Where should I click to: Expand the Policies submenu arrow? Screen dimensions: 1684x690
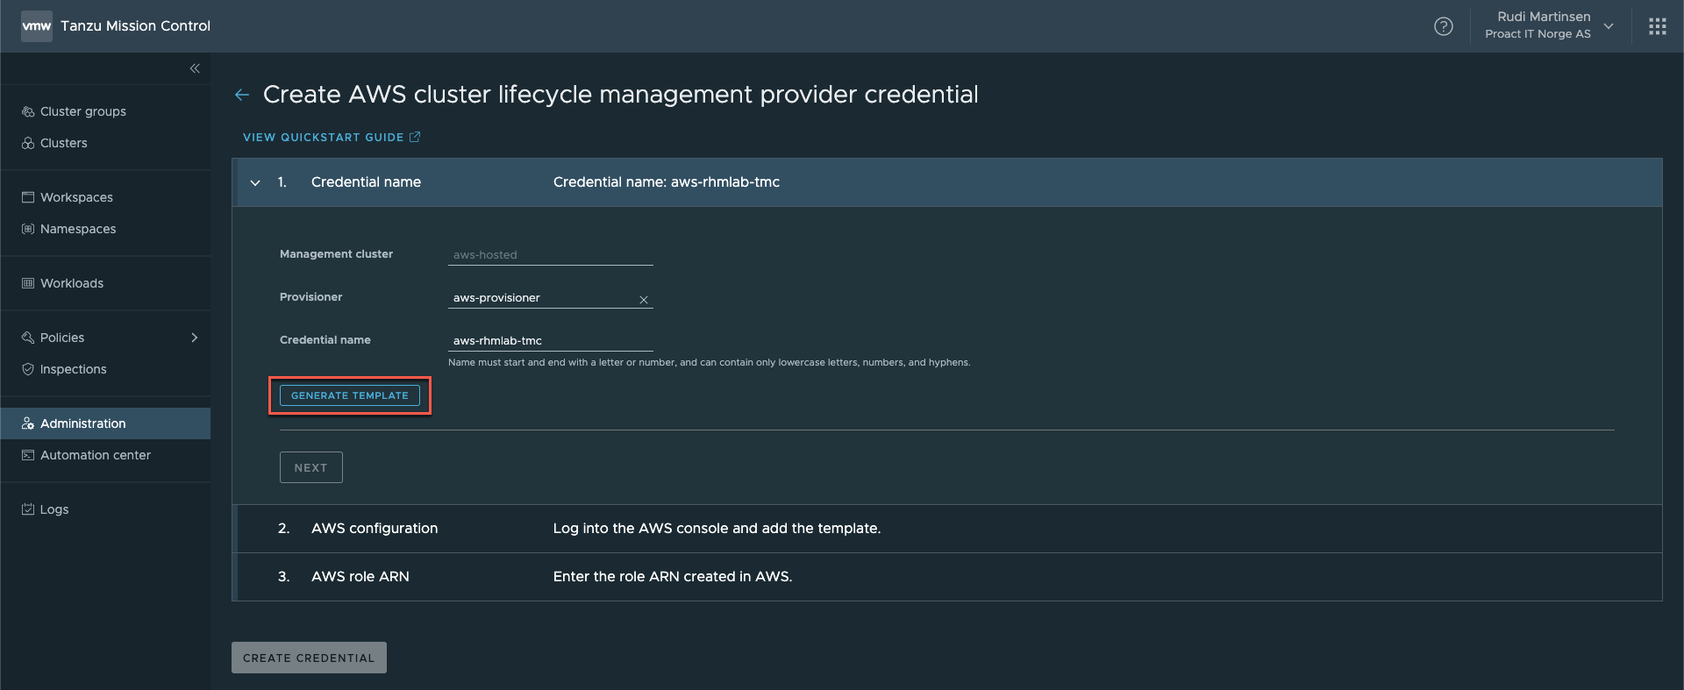pos(195,338)
